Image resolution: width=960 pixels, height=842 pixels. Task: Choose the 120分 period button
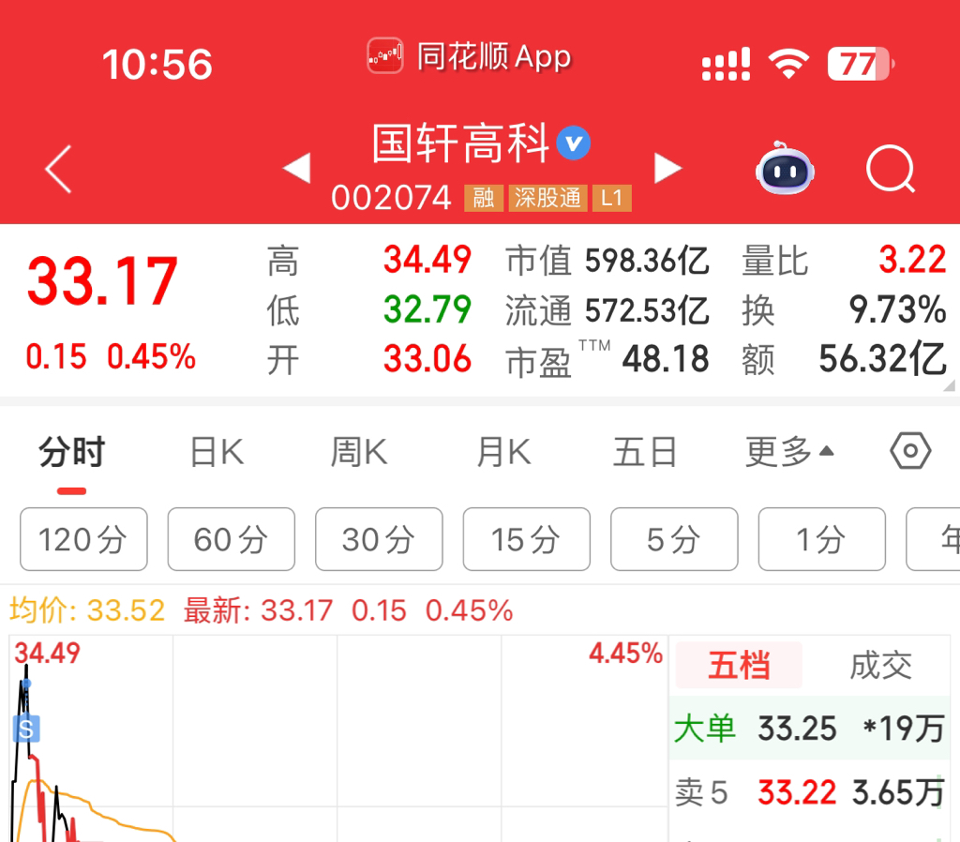83,539
